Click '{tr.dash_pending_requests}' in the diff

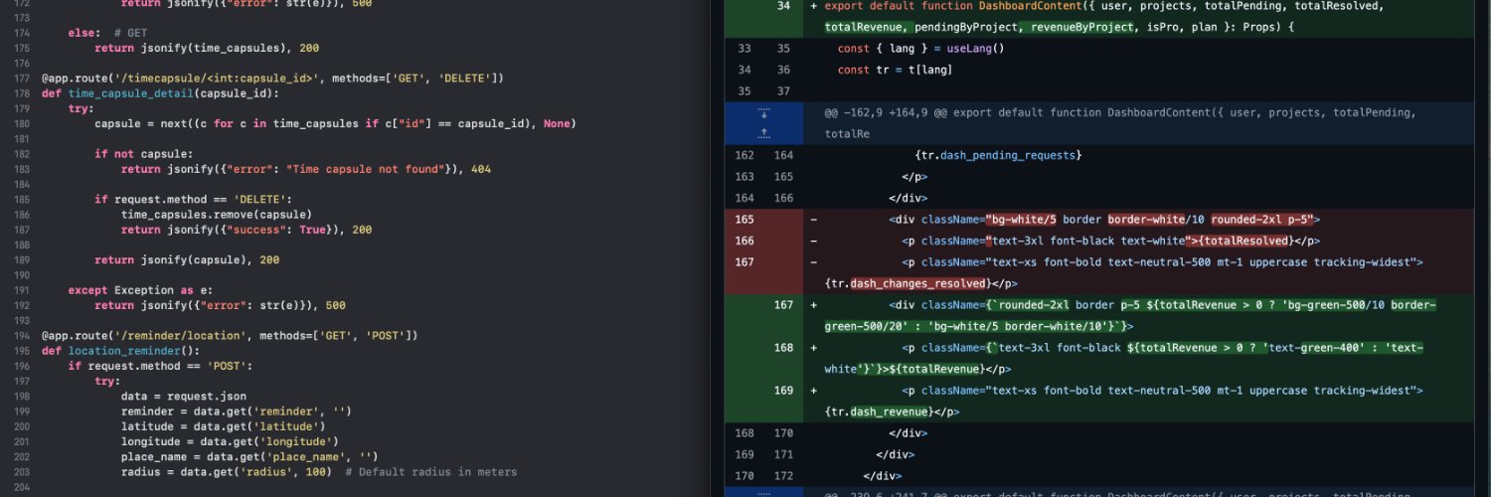coord(998,155)
